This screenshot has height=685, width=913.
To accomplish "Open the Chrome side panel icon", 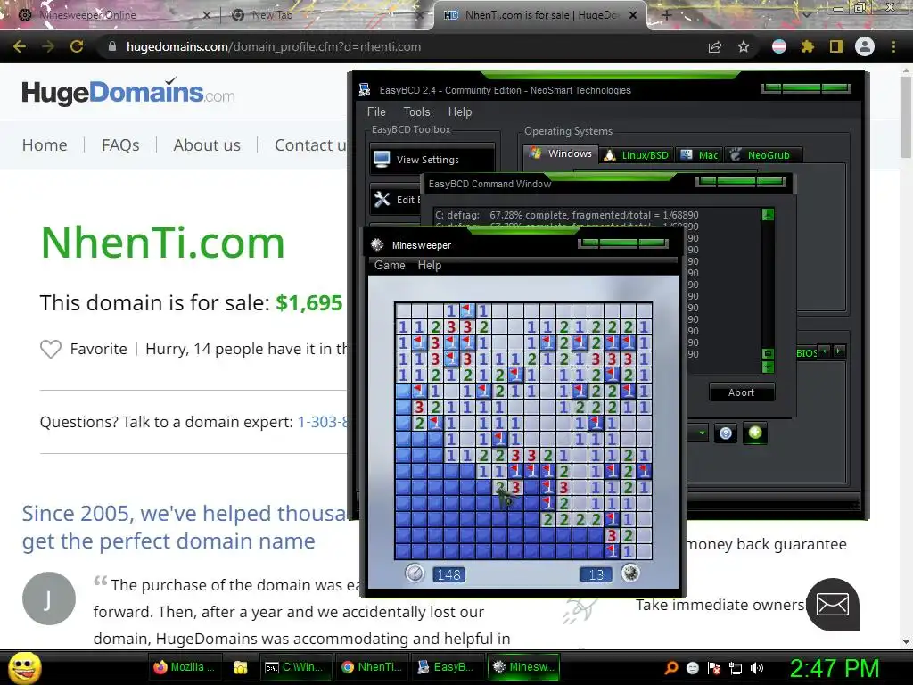I will click(835, 46).
